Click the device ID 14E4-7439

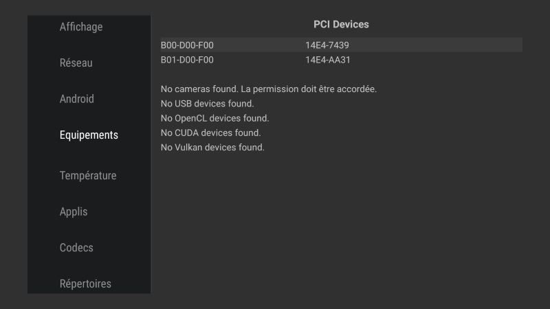point(328,45)
